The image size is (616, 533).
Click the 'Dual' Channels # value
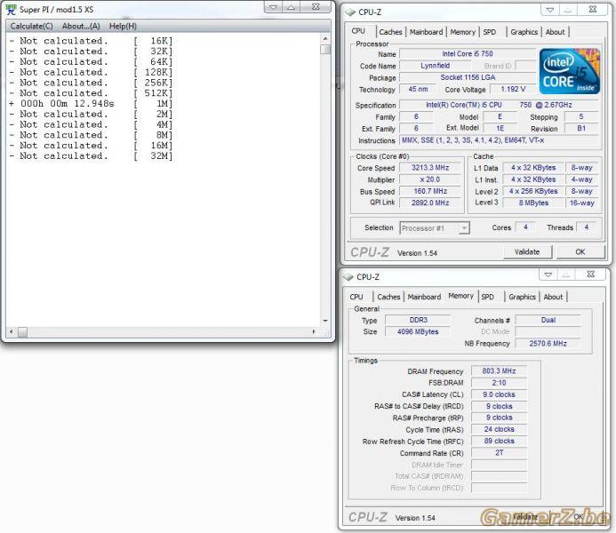click(x=548, y=320)
